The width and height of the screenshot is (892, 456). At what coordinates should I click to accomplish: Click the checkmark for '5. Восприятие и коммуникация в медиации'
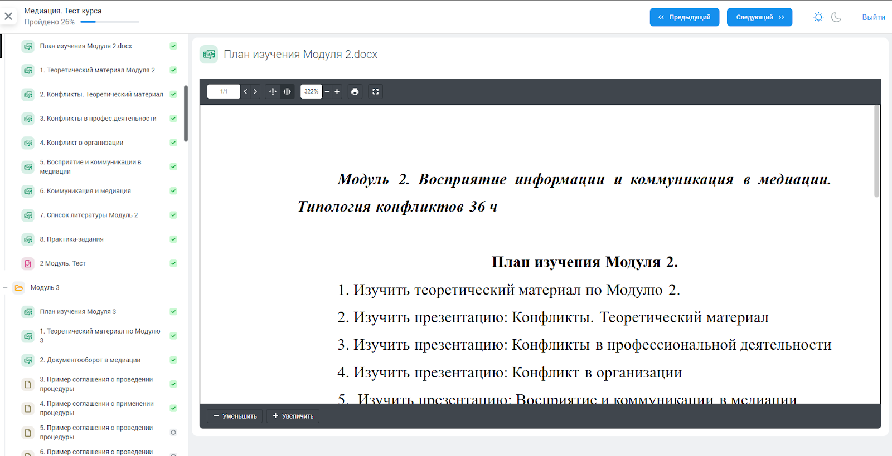pos(173,167)
